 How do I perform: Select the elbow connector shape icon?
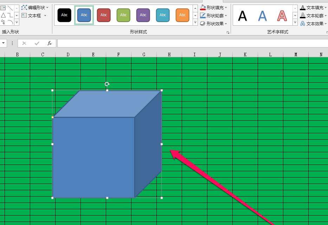pos(10,15)
